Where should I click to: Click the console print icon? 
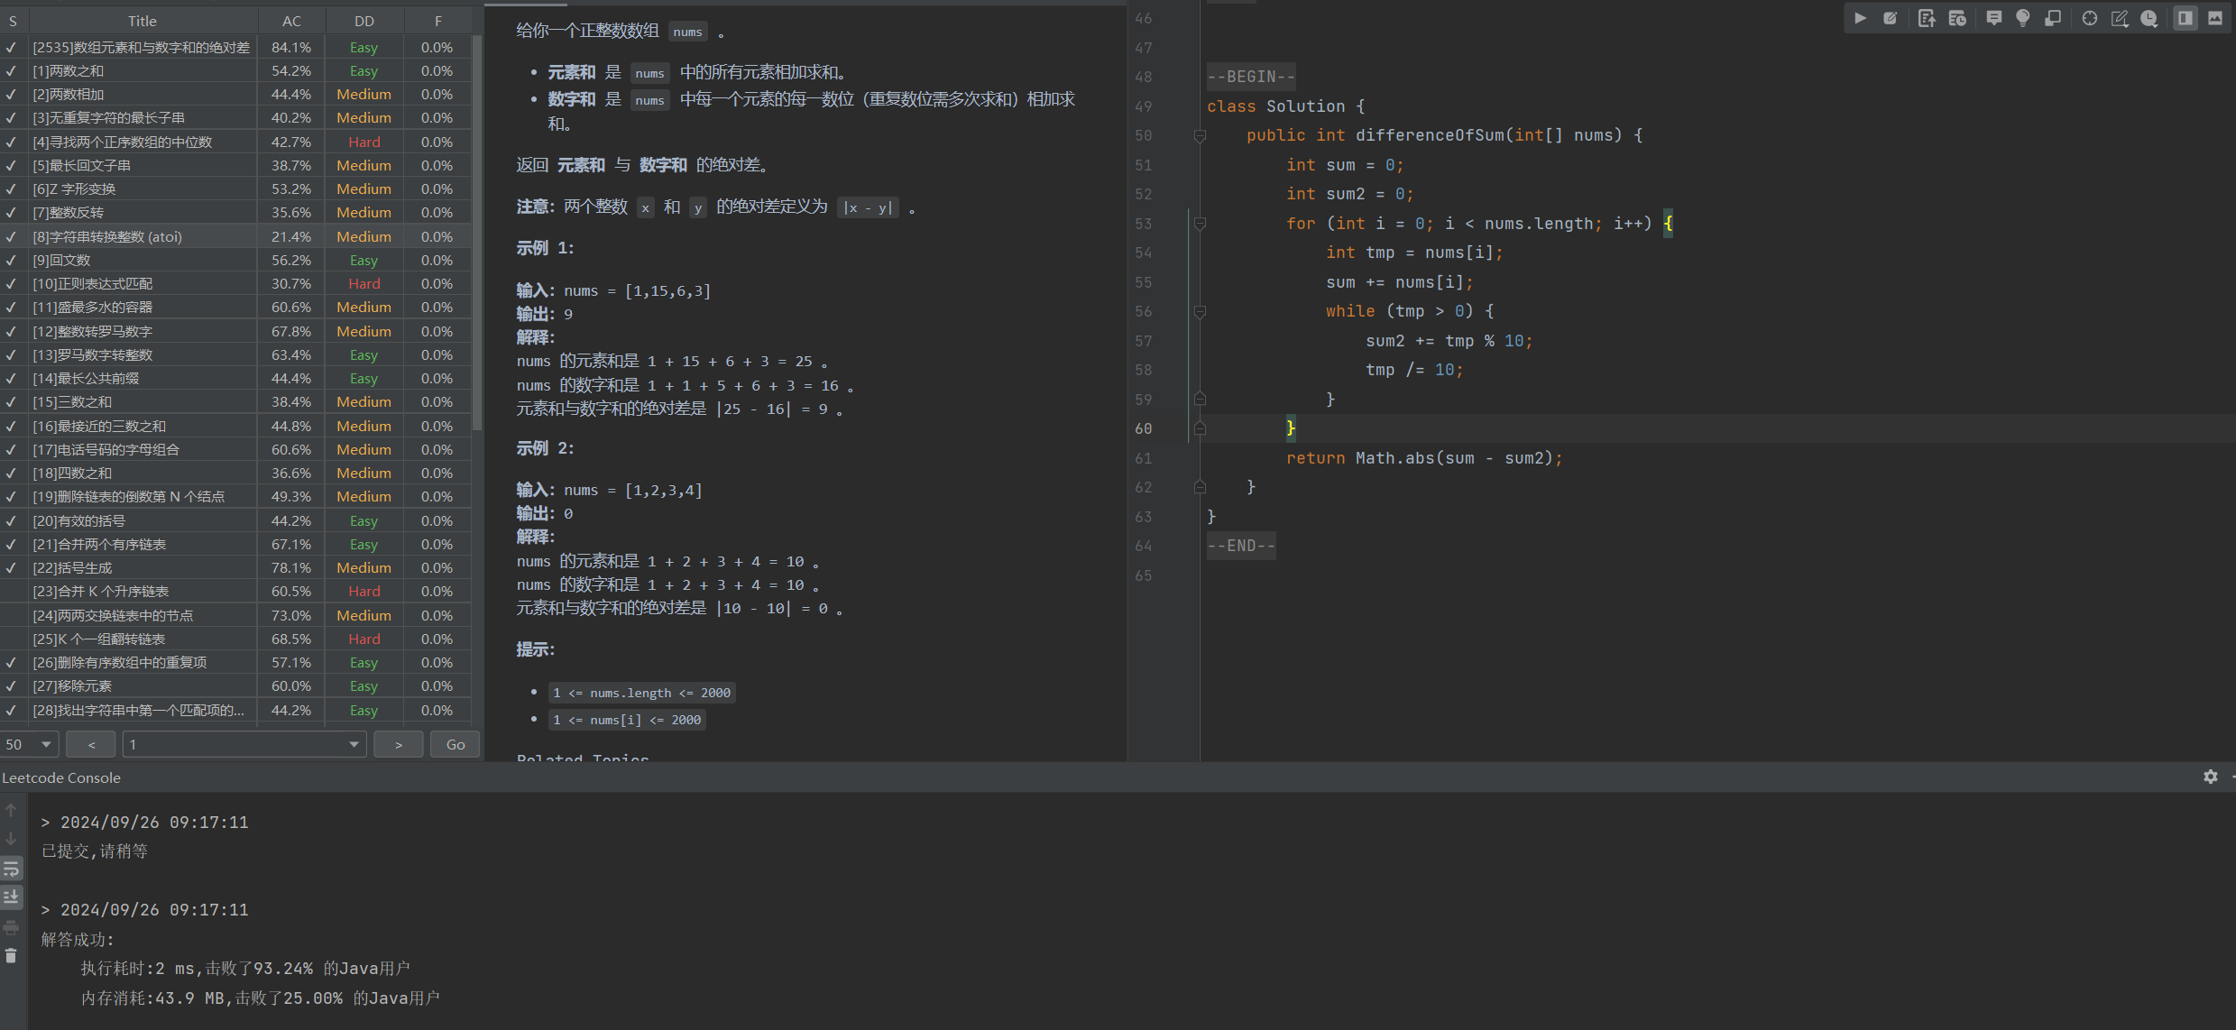pyautogui.click(x=11, y=927)
